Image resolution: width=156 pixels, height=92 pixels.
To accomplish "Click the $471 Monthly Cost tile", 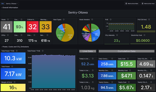I will coord(126,76).
